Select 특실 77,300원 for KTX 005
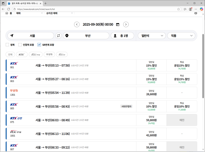The height and width of the screenshot is (152, 205). pos(182,107)
